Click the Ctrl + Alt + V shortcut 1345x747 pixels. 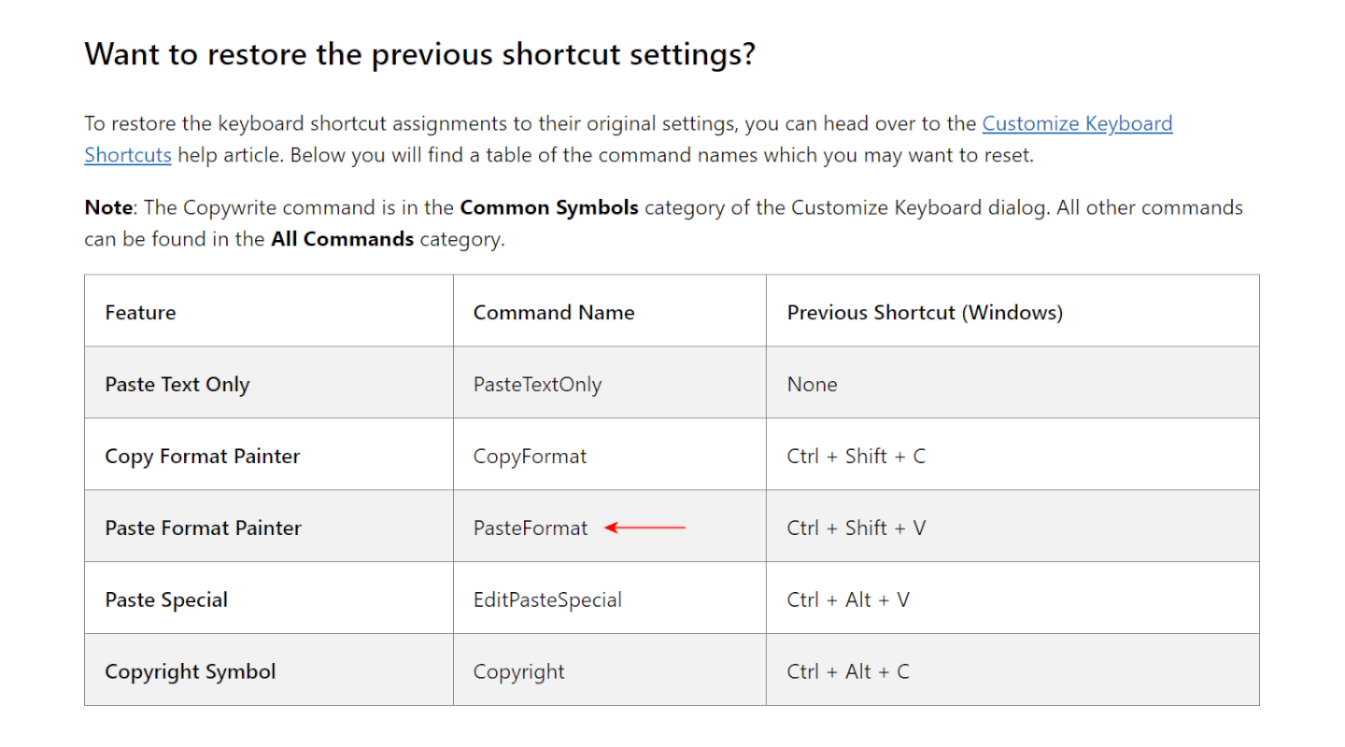pos(847,600)
